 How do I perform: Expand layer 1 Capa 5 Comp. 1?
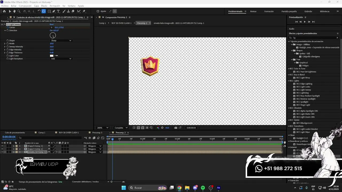point(14,146)
